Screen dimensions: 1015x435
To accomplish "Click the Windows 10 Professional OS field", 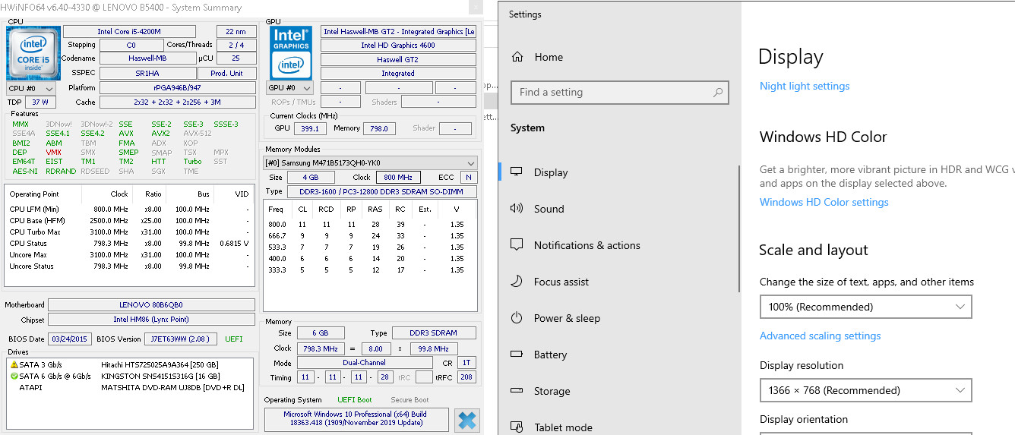I will (x=356, y=420).
